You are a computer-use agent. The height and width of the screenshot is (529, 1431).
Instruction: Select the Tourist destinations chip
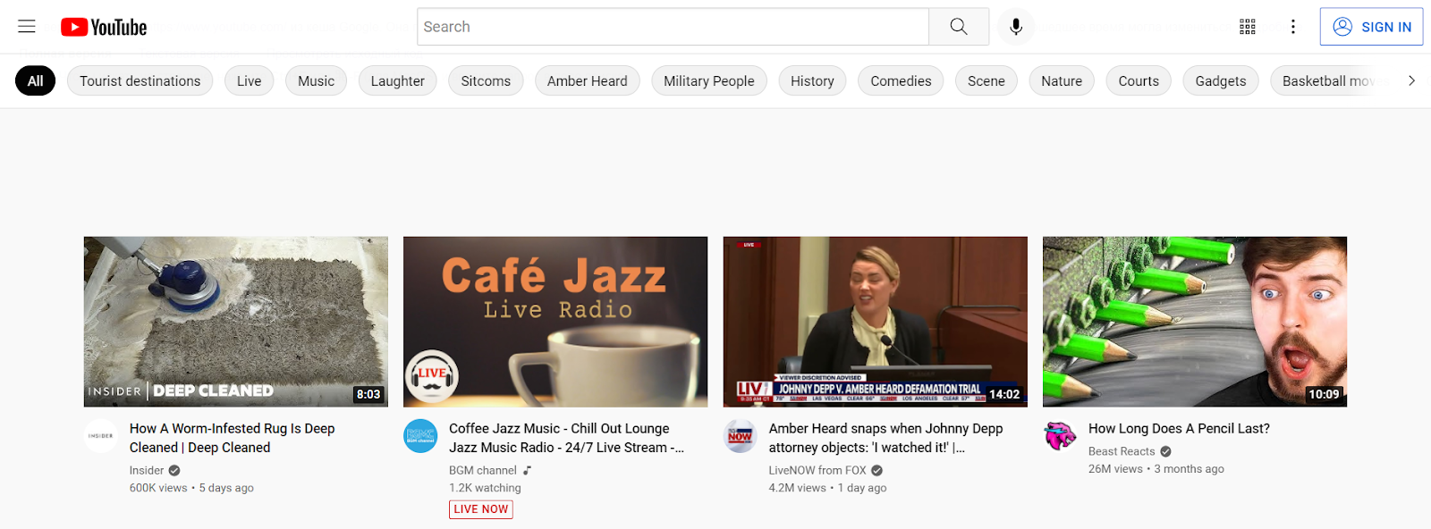pos(140,80)
